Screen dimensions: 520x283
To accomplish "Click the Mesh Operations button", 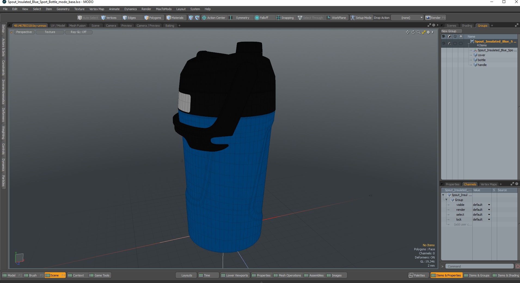I will (287, 275).
